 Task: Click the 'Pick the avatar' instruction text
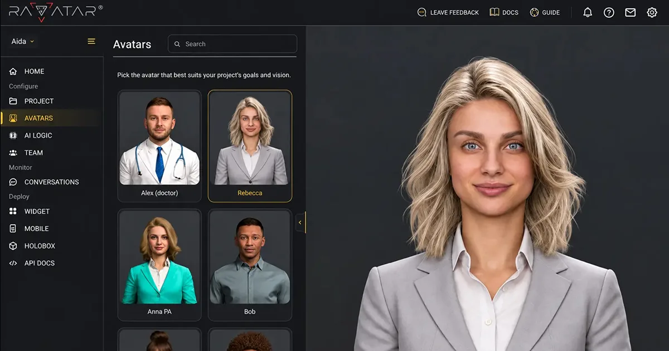tap(204, 75)
